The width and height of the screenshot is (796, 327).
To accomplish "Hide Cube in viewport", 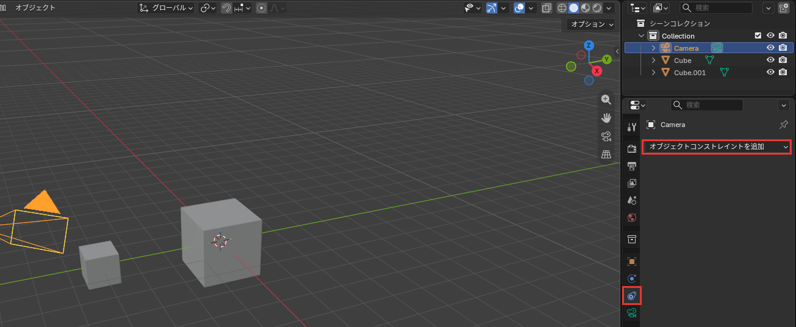I will click(771, 60).
